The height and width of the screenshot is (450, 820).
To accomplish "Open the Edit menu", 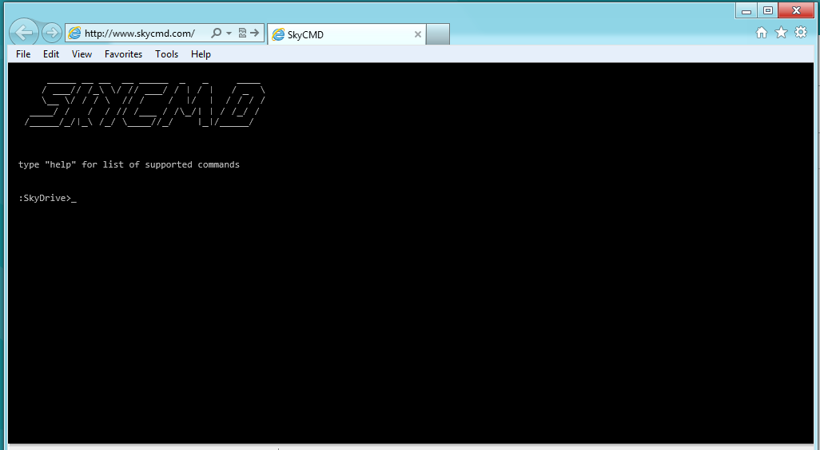I will [x=50, y=54].
